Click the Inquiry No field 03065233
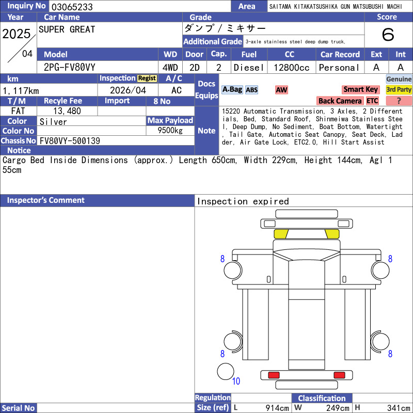Viewport: 413px width, 413px height. (x=140, y=6)
